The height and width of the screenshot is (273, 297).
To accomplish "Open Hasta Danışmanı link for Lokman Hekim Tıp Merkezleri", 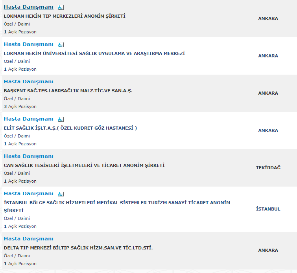I will click(x=29, y=7).
